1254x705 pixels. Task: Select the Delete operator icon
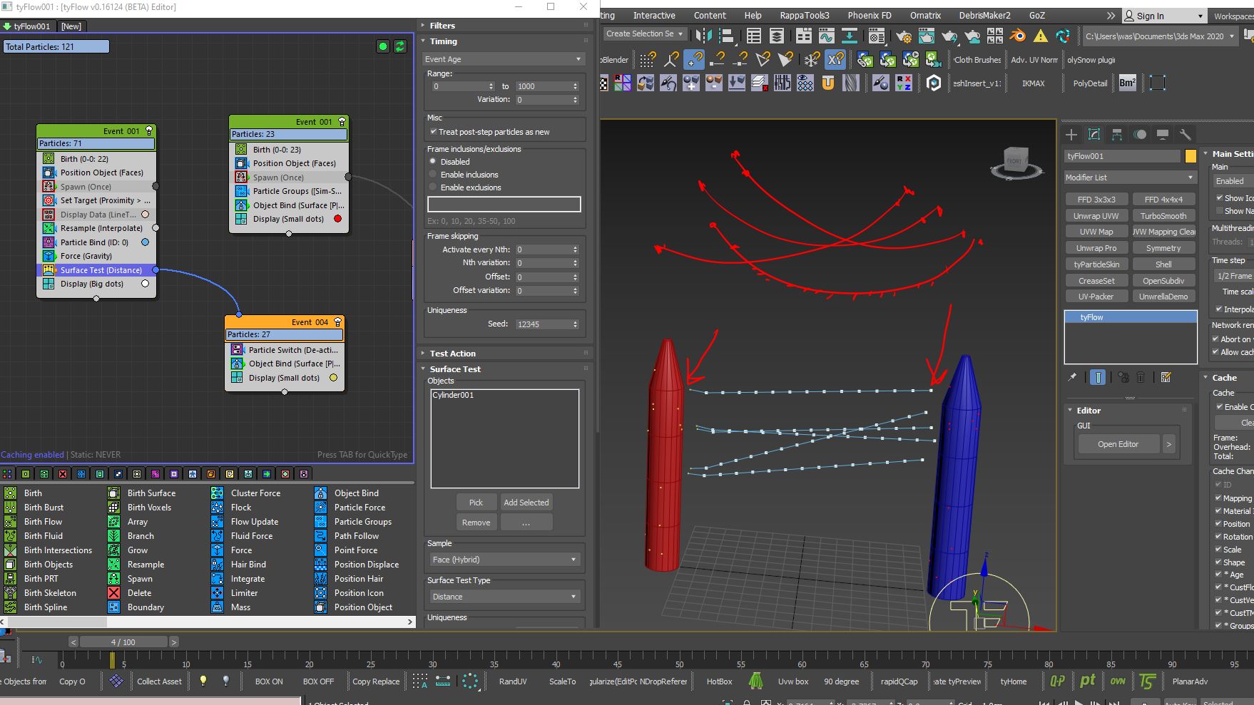click(x=114, y=593)
